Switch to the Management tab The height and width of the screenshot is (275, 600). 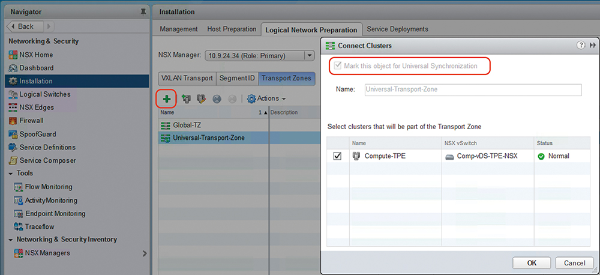[179, 29]
